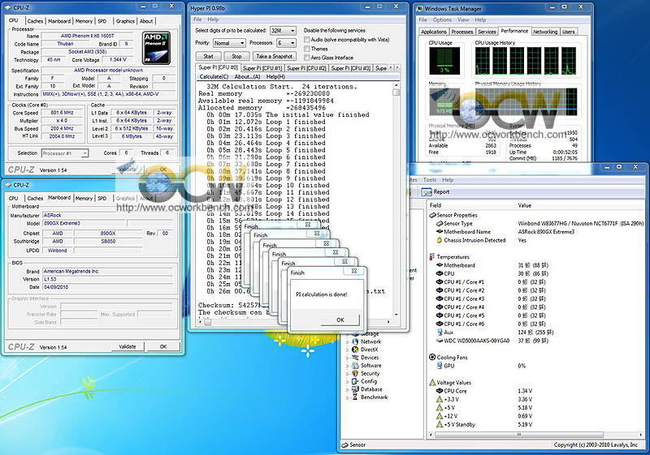Expand the Database node arrow

(348, 389)
